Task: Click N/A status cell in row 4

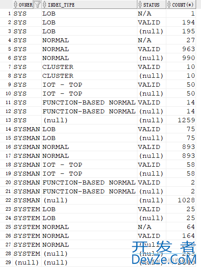Action: click(152, 40)
